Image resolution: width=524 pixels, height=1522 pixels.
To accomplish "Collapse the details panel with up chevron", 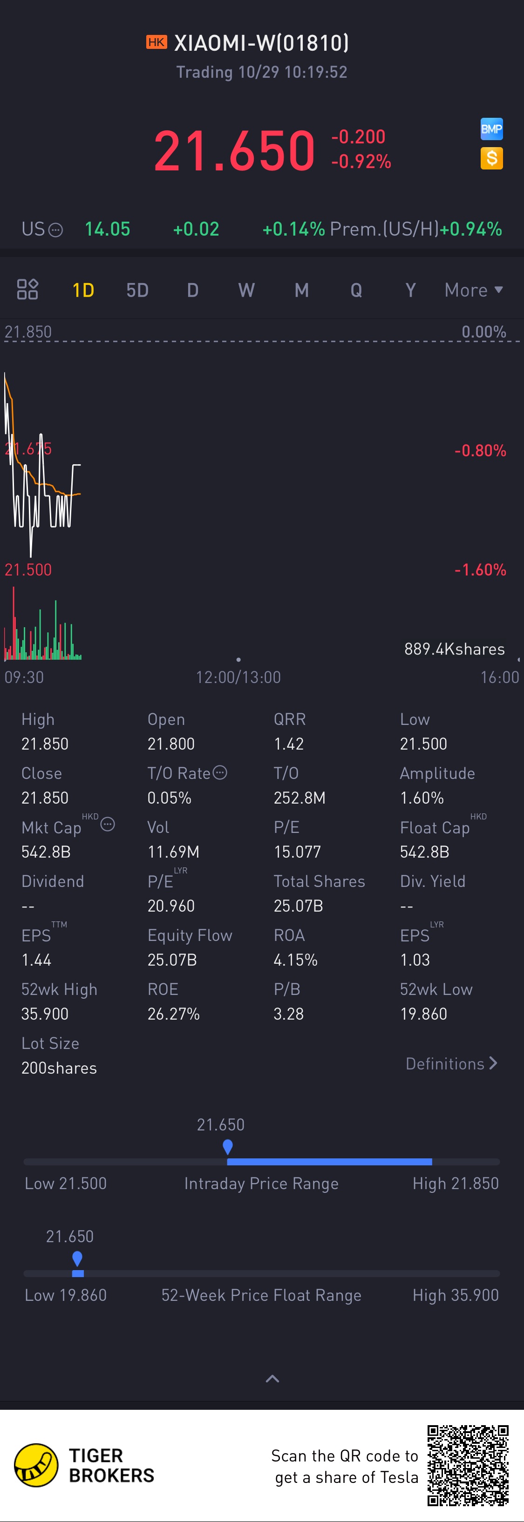I will pos(272,1379).
